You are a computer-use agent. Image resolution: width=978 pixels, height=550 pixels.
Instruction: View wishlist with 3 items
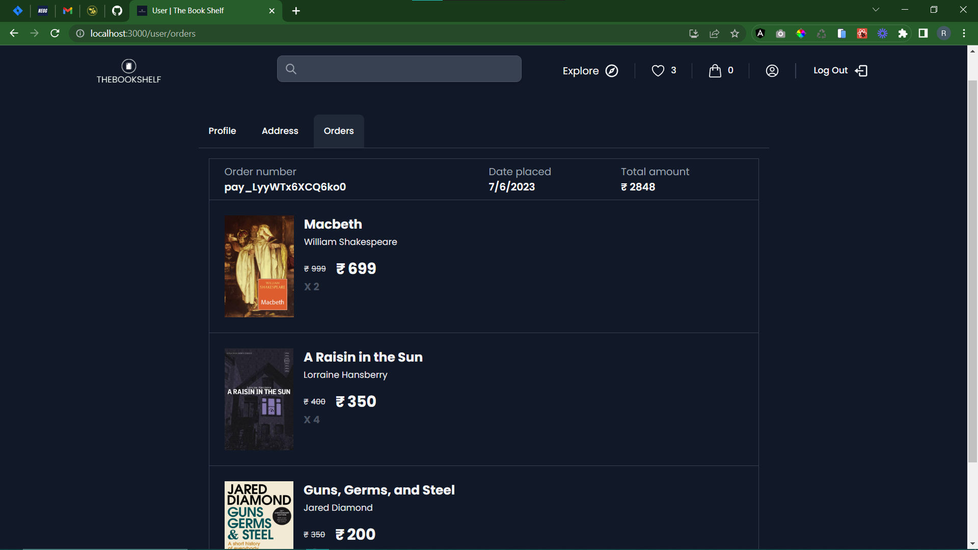[663, 70]
